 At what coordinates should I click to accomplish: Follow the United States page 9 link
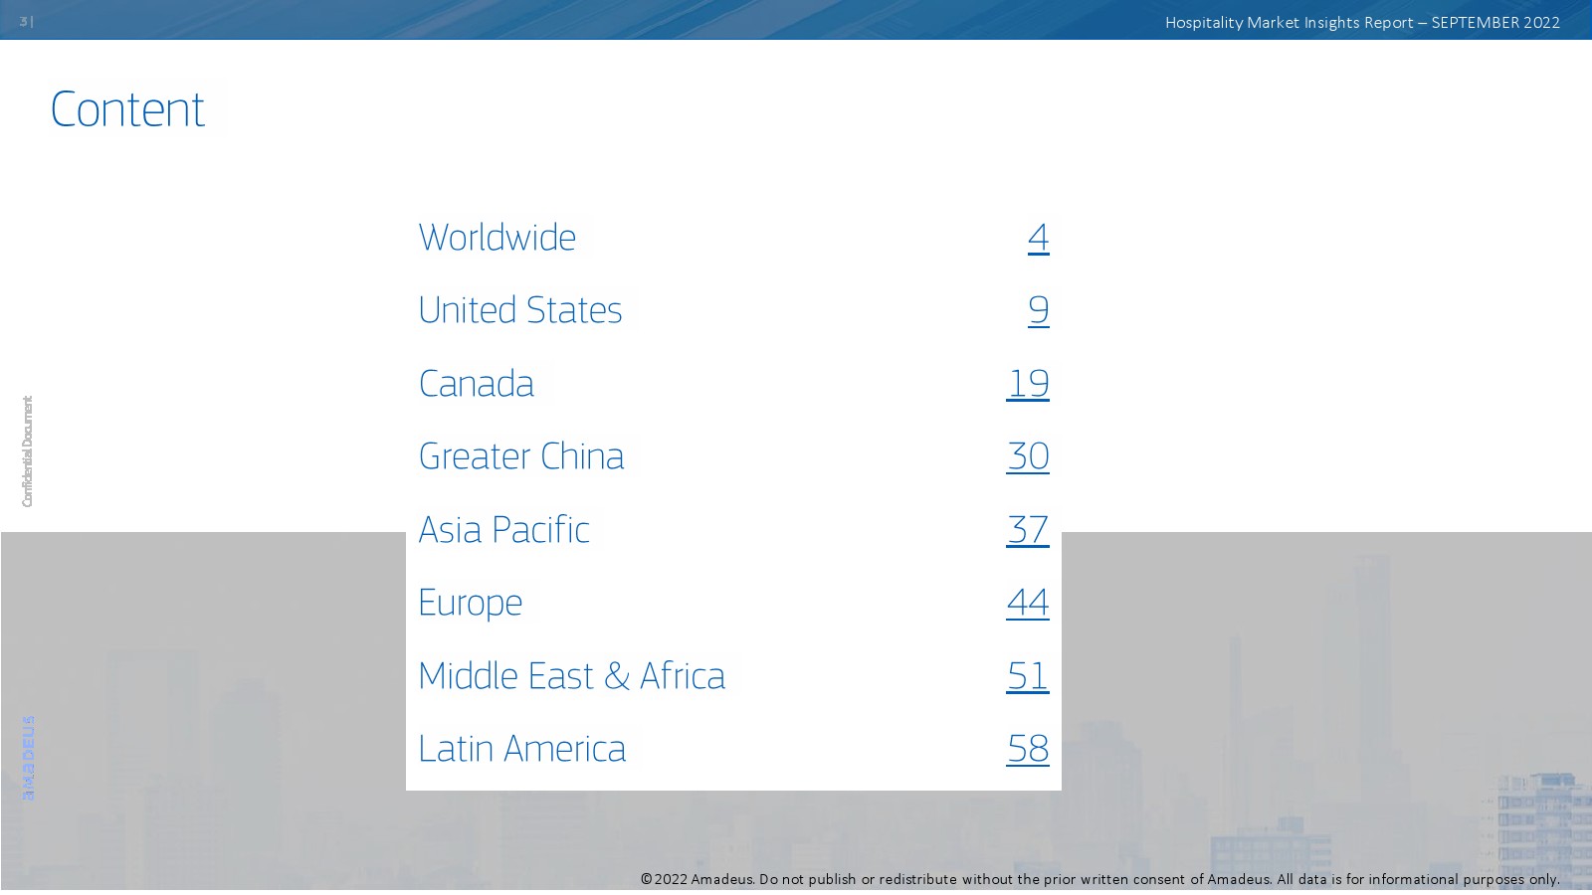pyautogui.click(x=1038, y=310)
